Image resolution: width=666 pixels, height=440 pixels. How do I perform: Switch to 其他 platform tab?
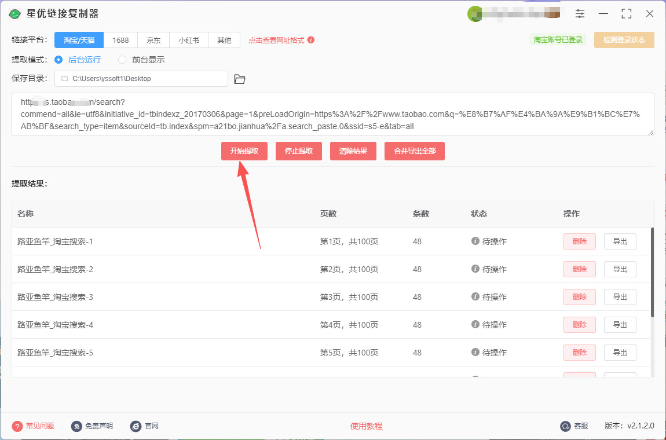pos(224,41)
